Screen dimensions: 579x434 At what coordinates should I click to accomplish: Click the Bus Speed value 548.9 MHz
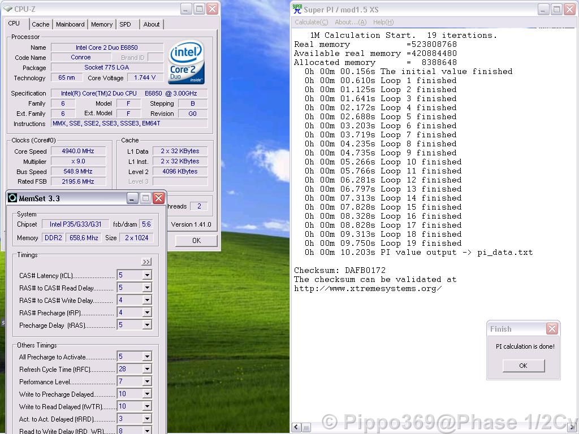pos(78,171)
